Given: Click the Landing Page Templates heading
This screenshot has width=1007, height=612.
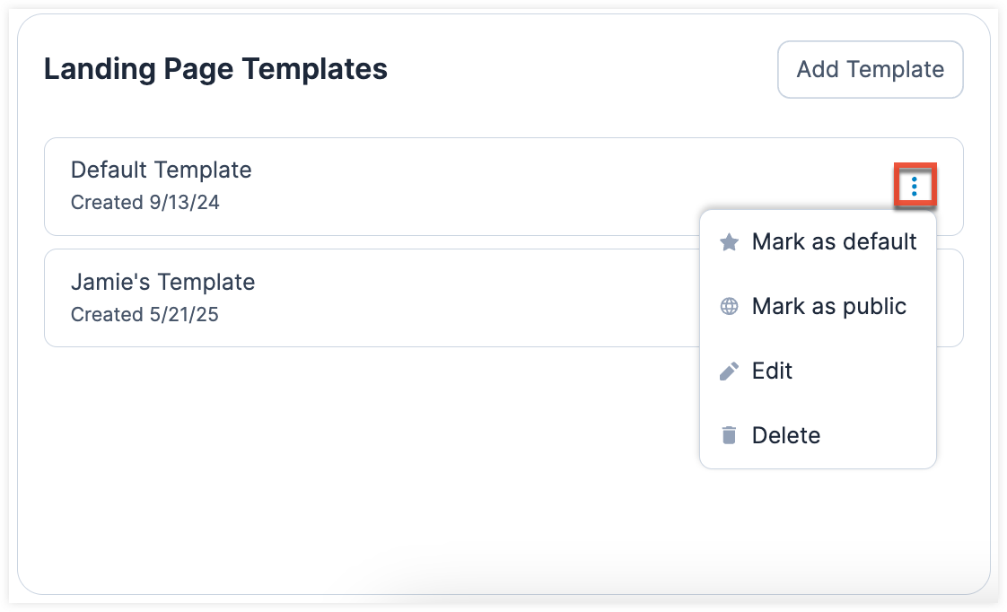Looking at the screenshot, I should (216, 69).
